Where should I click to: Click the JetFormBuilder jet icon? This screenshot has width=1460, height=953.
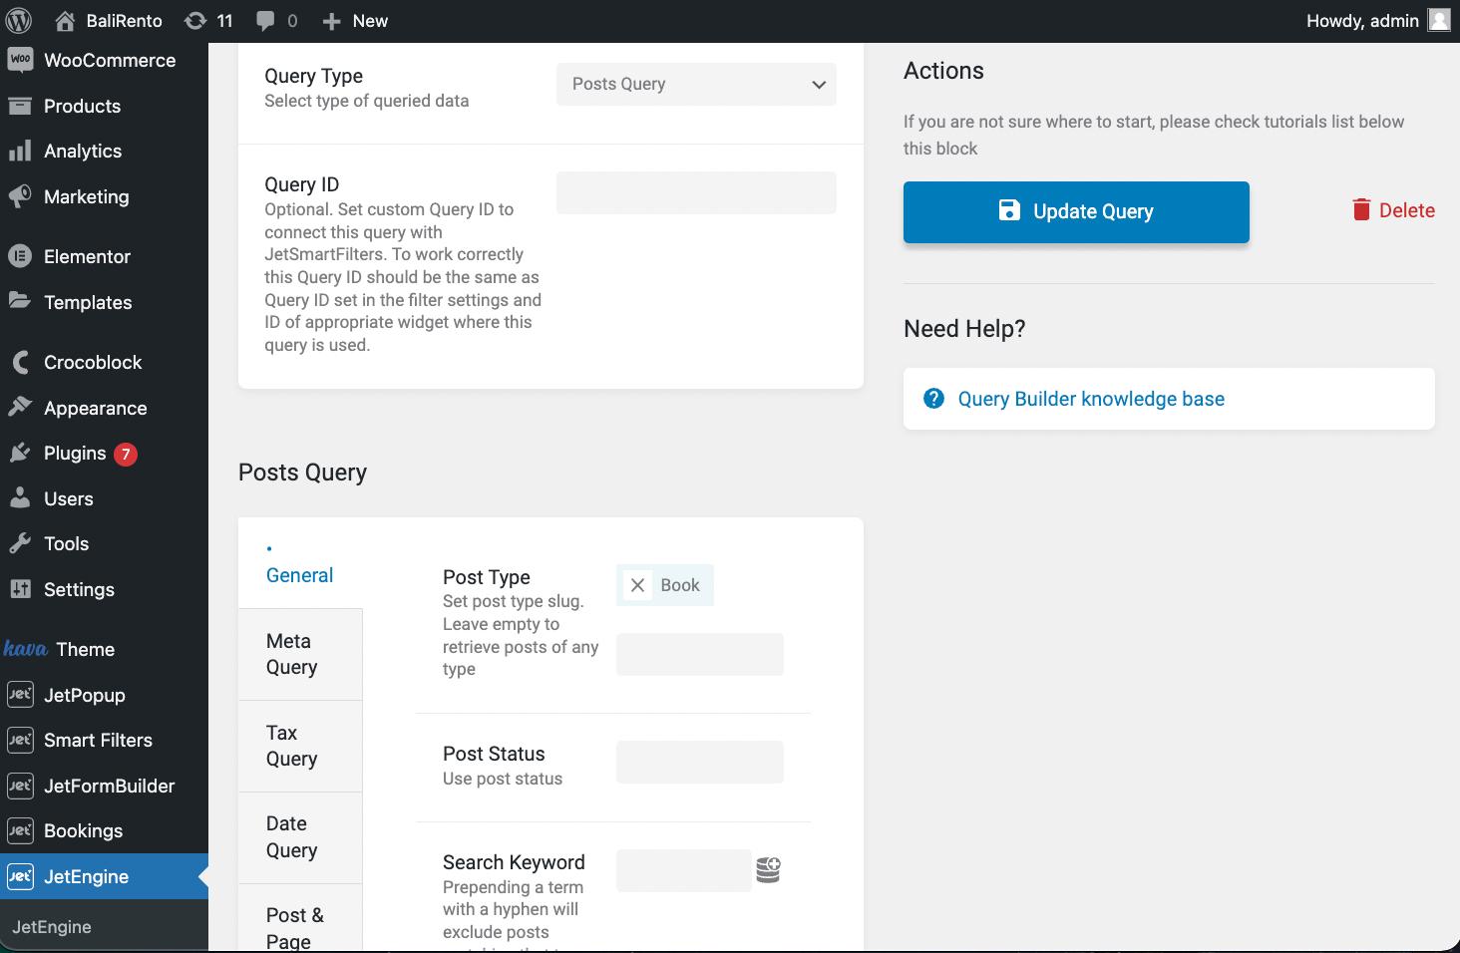click(x=20, y=786)
